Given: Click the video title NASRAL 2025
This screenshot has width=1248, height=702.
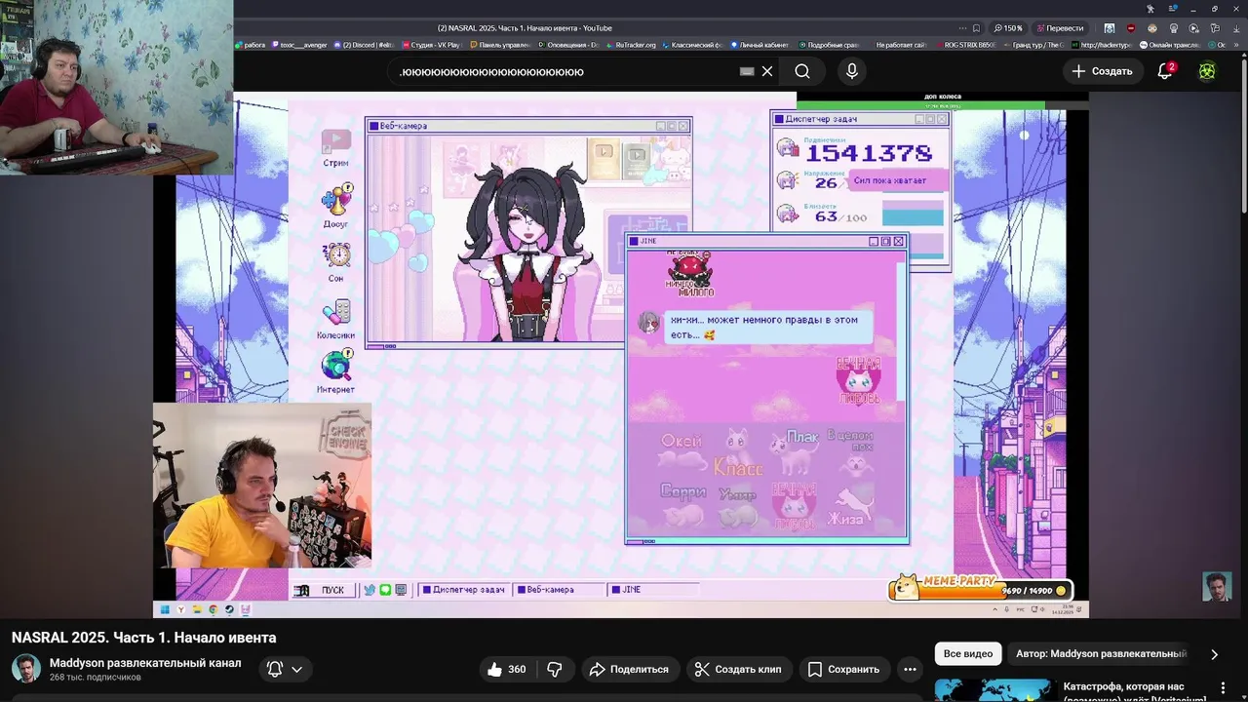Looking at the screenshot, I should click(144, 638).
